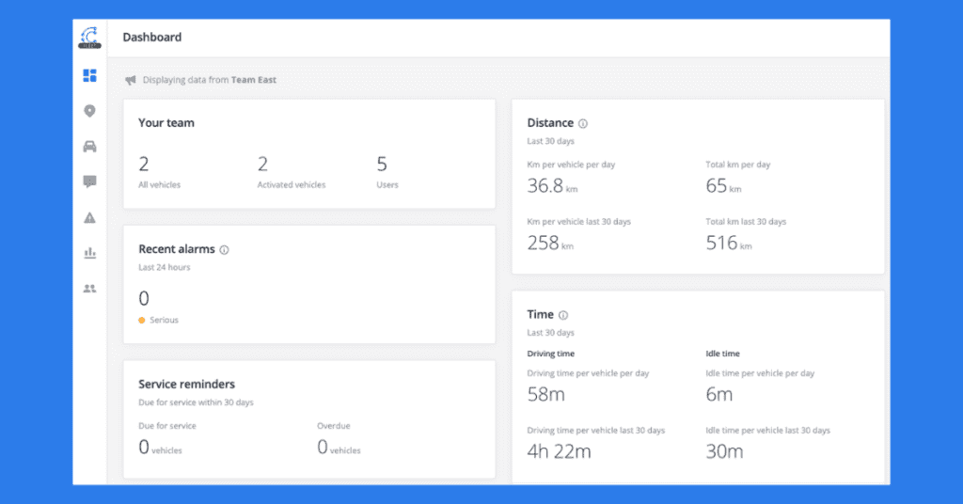Show info tooltip next to Recent alarms
The width and height of the screenshot is (963, 504).
pyautogui.click(x=225, y=250)
